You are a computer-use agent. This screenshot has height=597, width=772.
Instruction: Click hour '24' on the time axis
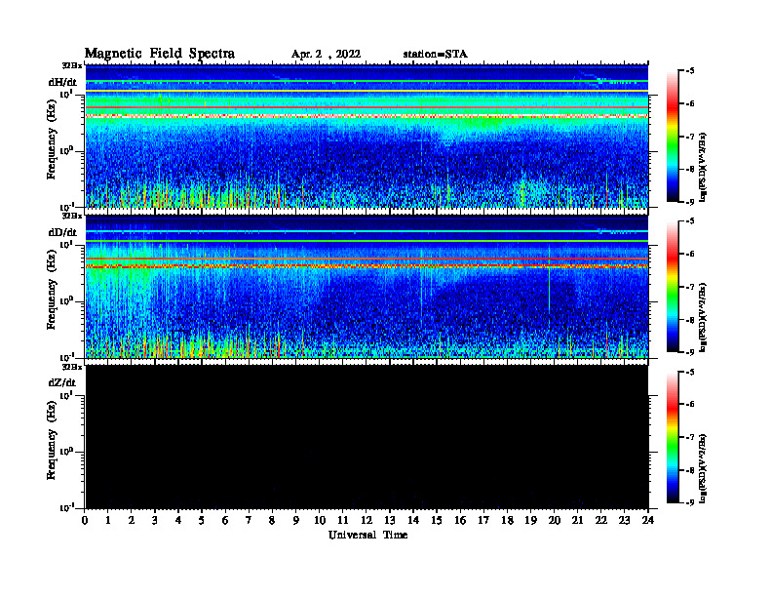(x=648, y=521)
